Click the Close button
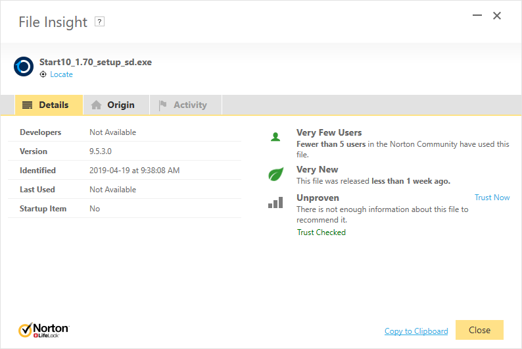This screenshot has height=349, width=522. click(479, 330)
